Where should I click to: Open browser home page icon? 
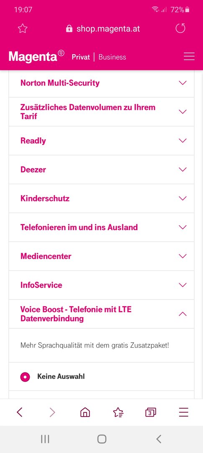click(x=85, y=412)
